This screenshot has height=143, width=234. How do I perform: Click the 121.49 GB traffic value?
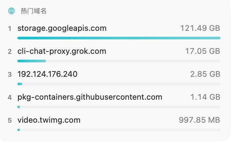pyautogui.click(x=200, y=28)
